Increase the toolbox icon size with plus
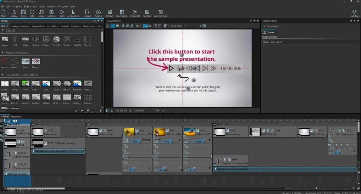This screenshot has width=361, height=194. pyautogui.click(x=100, y=111)
